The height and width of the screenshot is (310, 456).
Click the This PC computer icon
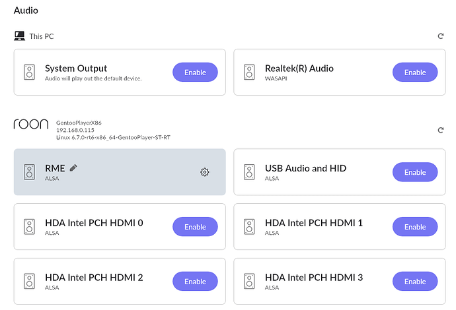click(x=19, y=36)
